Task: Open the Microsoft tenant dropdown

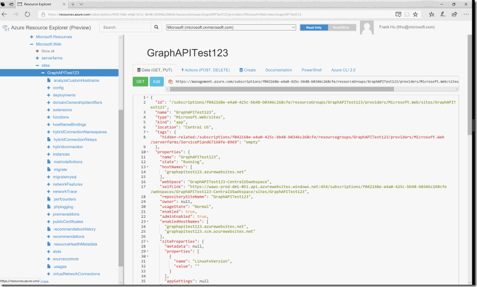Action: [231, 27]
